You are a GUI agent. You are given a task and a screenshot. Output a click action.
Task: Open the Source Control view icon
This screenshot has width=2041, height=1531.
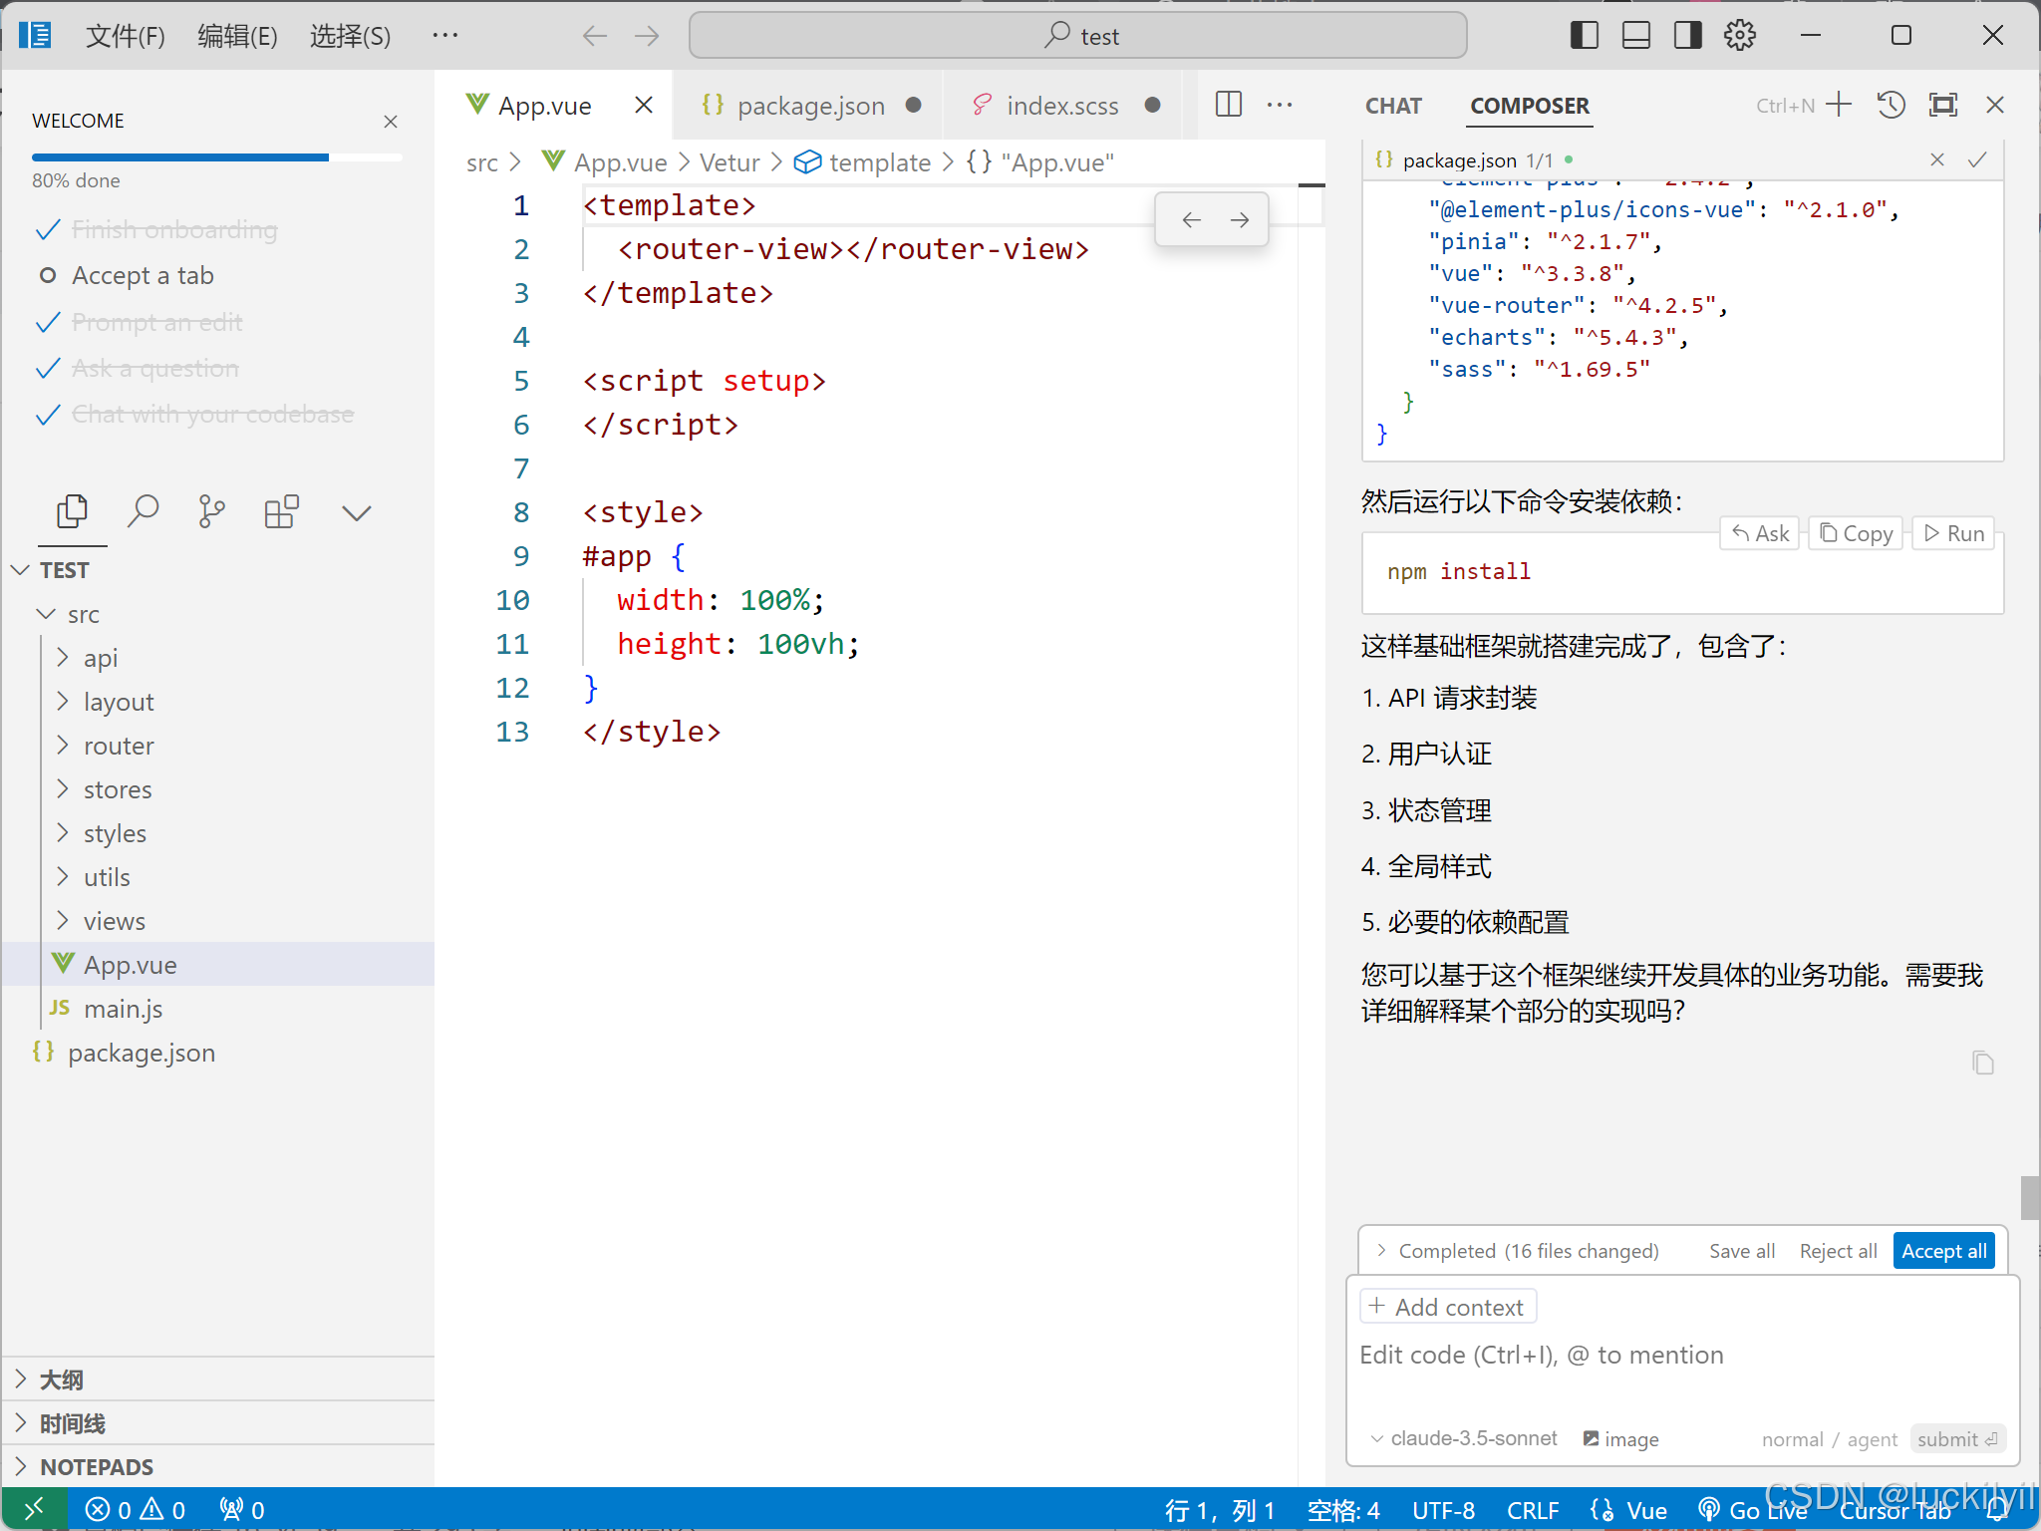click(x=211, y=511)
